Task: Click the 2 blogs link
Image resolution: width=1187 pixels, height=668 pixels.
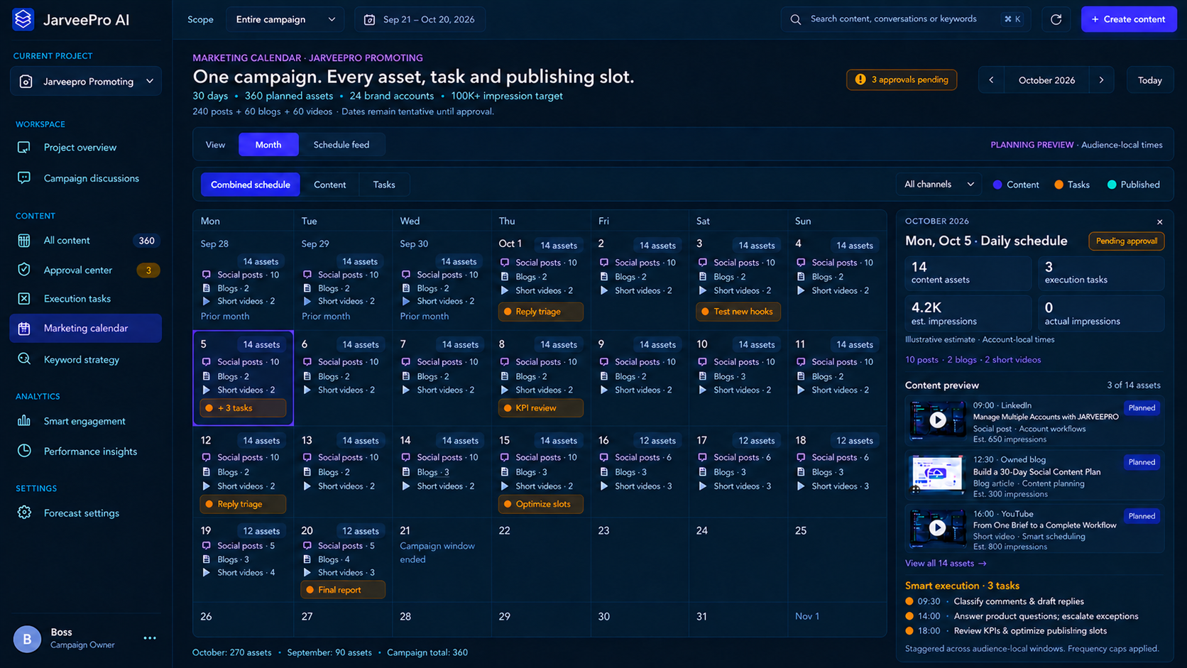Action: 962,359
